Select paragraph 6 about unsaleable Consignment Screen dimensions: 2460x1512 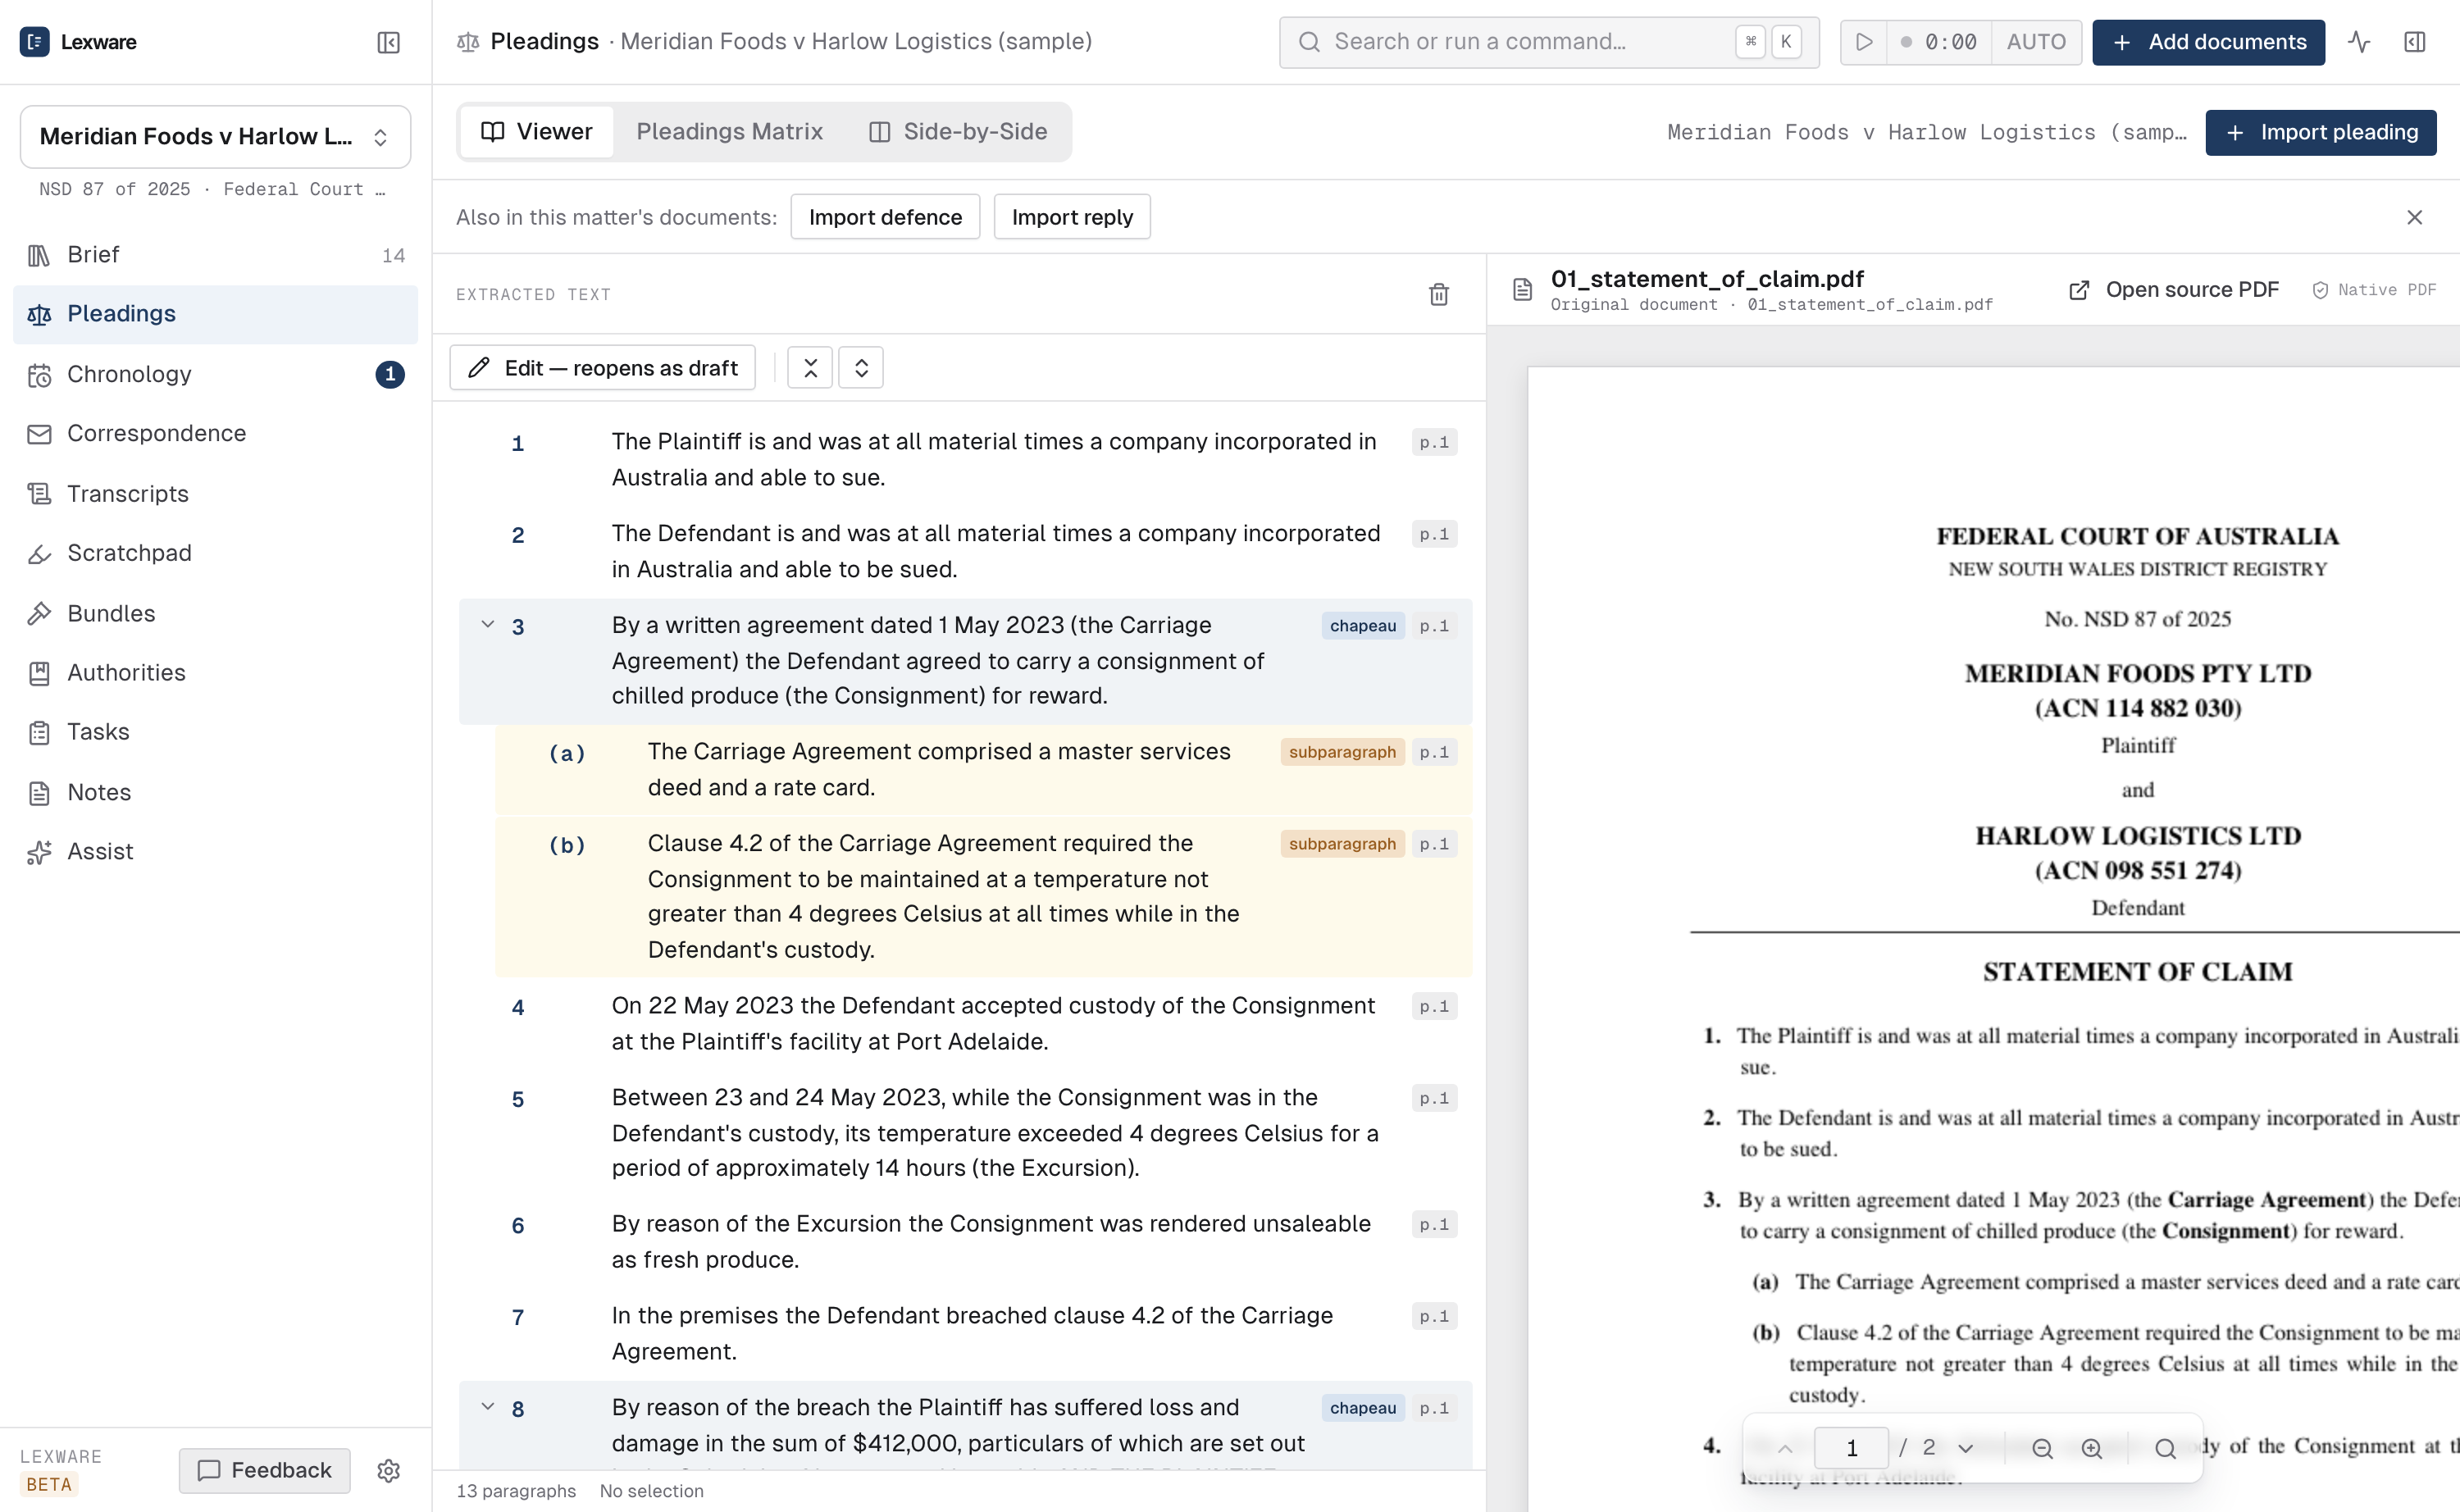(965, 1241)
